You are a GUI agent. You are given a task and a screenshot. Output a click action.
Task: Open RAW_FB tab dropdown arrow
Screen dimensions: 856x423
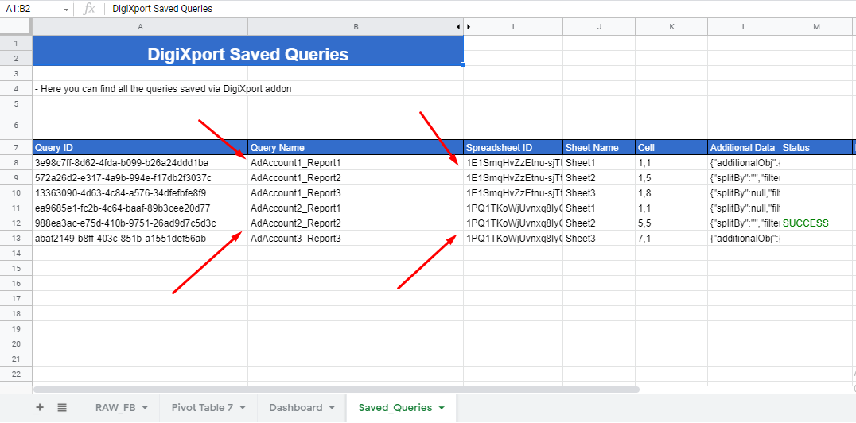click(146, 408)
